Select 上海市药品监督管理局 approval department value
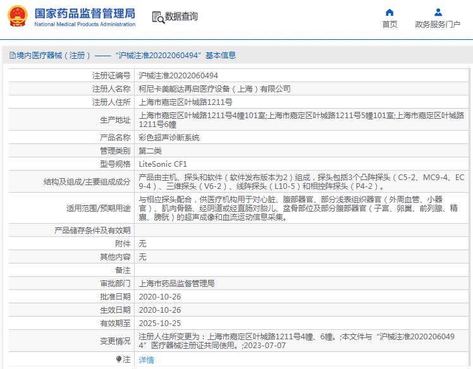473x369 pixels. click(x=176, y=284)
